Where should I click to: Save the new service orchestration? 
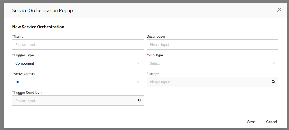[x=251, y=122]
